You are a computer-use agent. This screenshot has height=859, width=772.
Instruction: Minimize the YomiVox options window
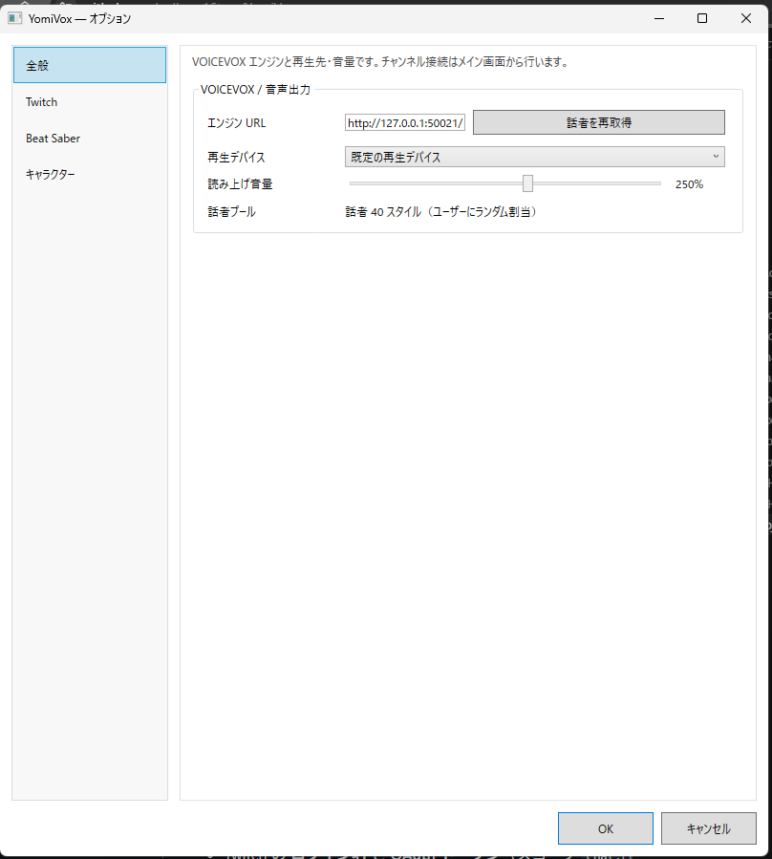click(657, 18)
